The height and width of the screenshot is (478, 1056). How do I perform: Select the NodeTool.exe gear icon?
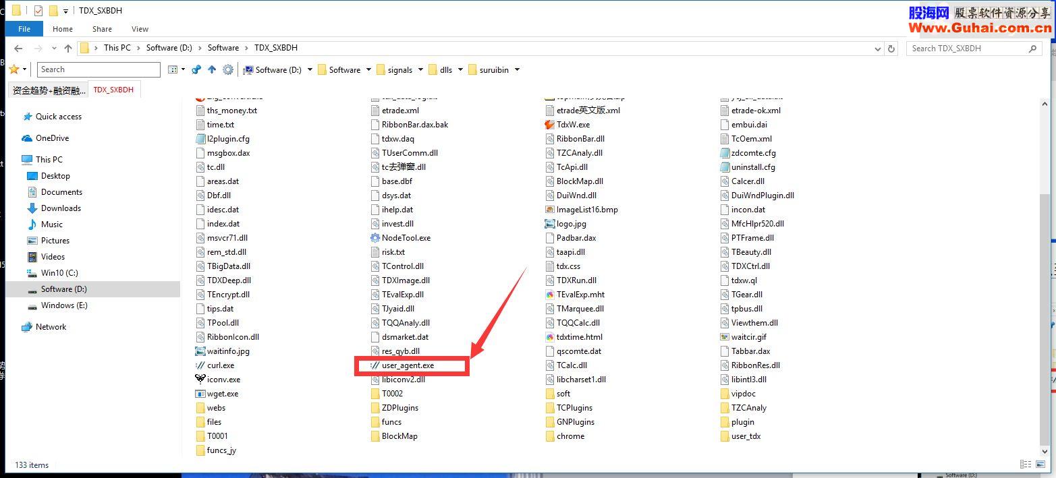point(375,238)
